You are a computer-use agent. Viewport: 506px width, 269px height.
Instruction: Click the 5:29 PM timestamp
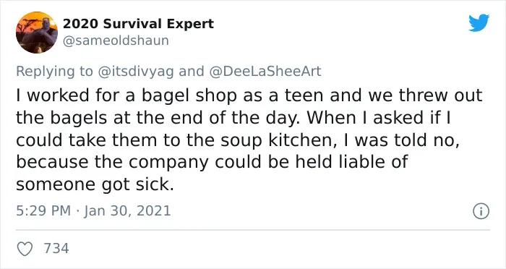click(43, 211)
